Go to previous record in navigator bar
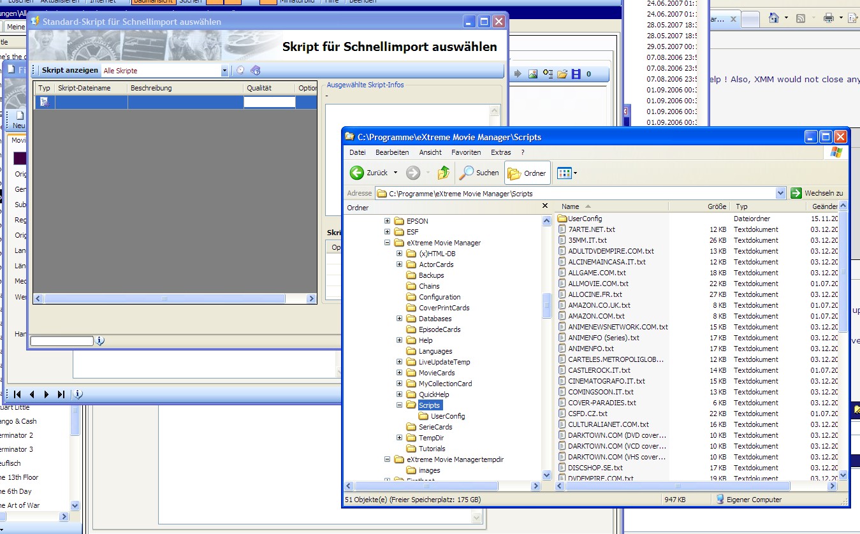 (32, 394)
